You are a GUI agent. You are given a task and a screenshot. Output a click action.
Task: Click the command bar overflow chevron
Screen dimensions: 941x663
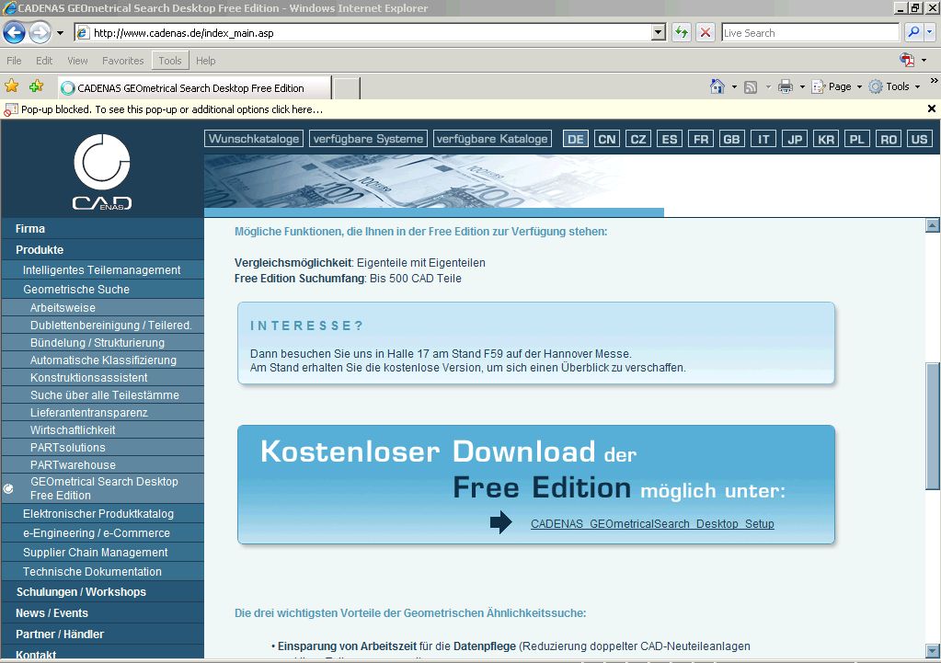(934, 80)
